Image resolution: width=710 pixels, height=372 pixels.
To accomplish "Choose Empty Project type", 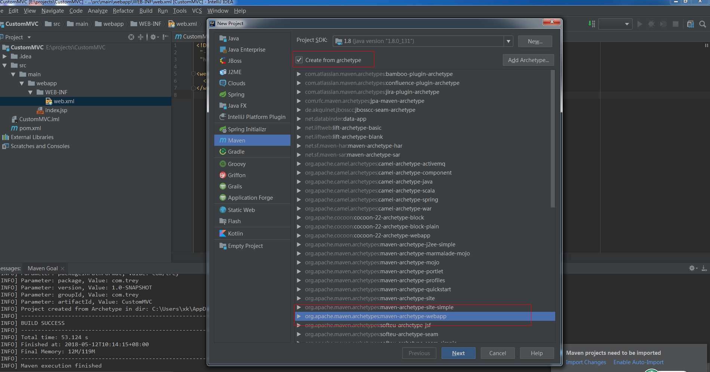I will click(252, 246).
